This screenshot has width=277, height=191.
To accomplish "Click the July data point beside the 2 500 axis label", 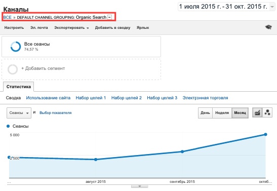I will point(9,157).
